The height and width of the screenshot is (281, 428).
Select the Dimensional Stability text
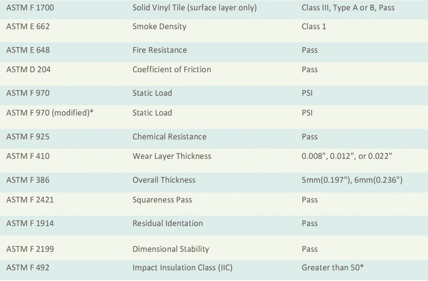(171, 249)
